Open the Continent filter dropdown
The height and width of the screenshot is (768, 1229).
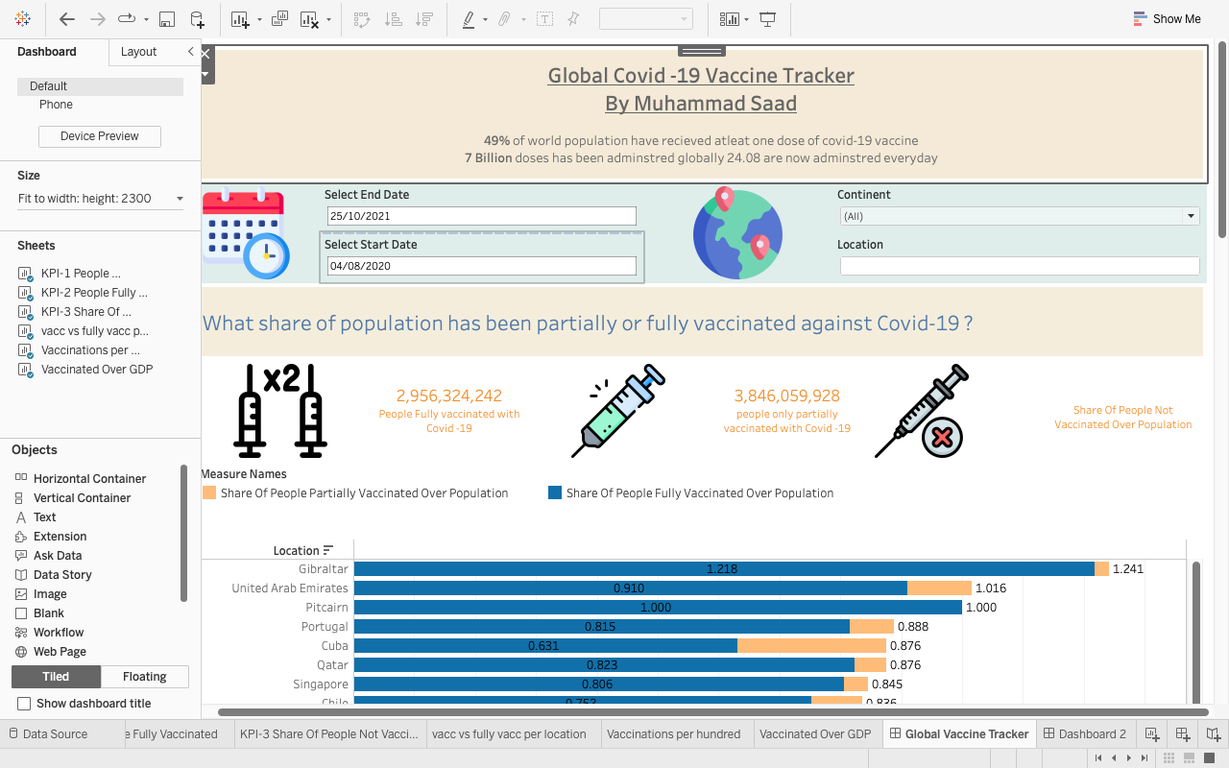click(x=1192, y=217)
